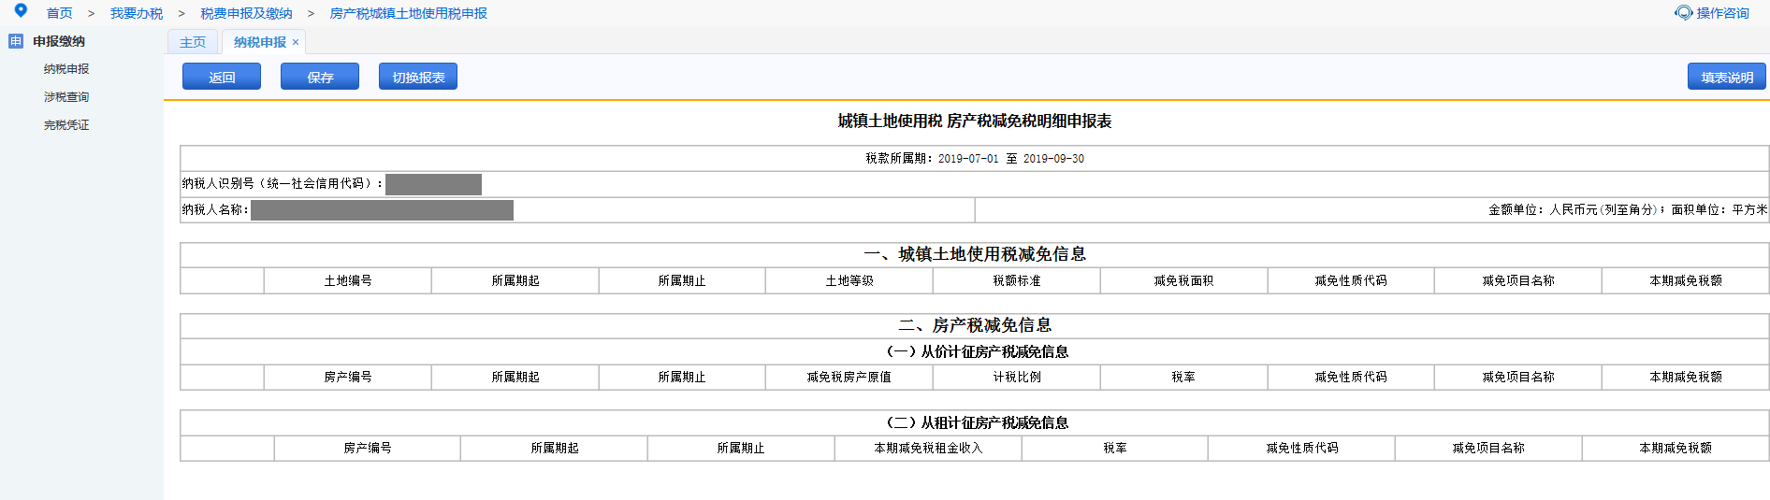Open 填表说明 instructions button
Screen dimensions: 1770x500
[x=1727, y=77]
